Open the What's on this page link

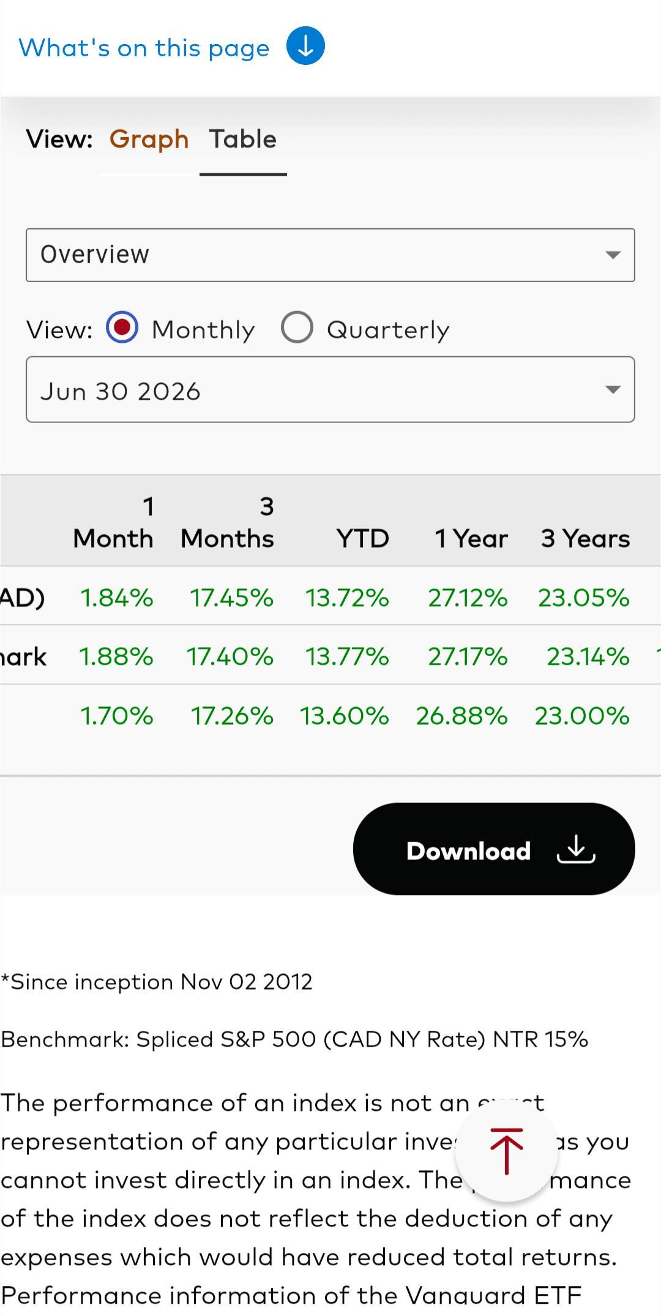(144, 48)
